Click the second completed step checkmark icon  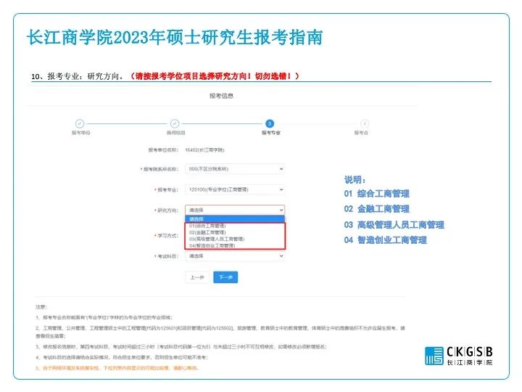click(175, 123)
